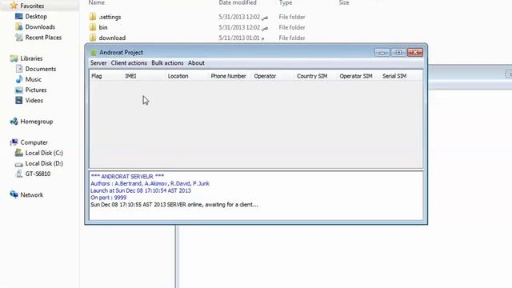Viewport: 512px width, 288px height.
Task: Click the Serial SIM column header
Action: point(394,76)
